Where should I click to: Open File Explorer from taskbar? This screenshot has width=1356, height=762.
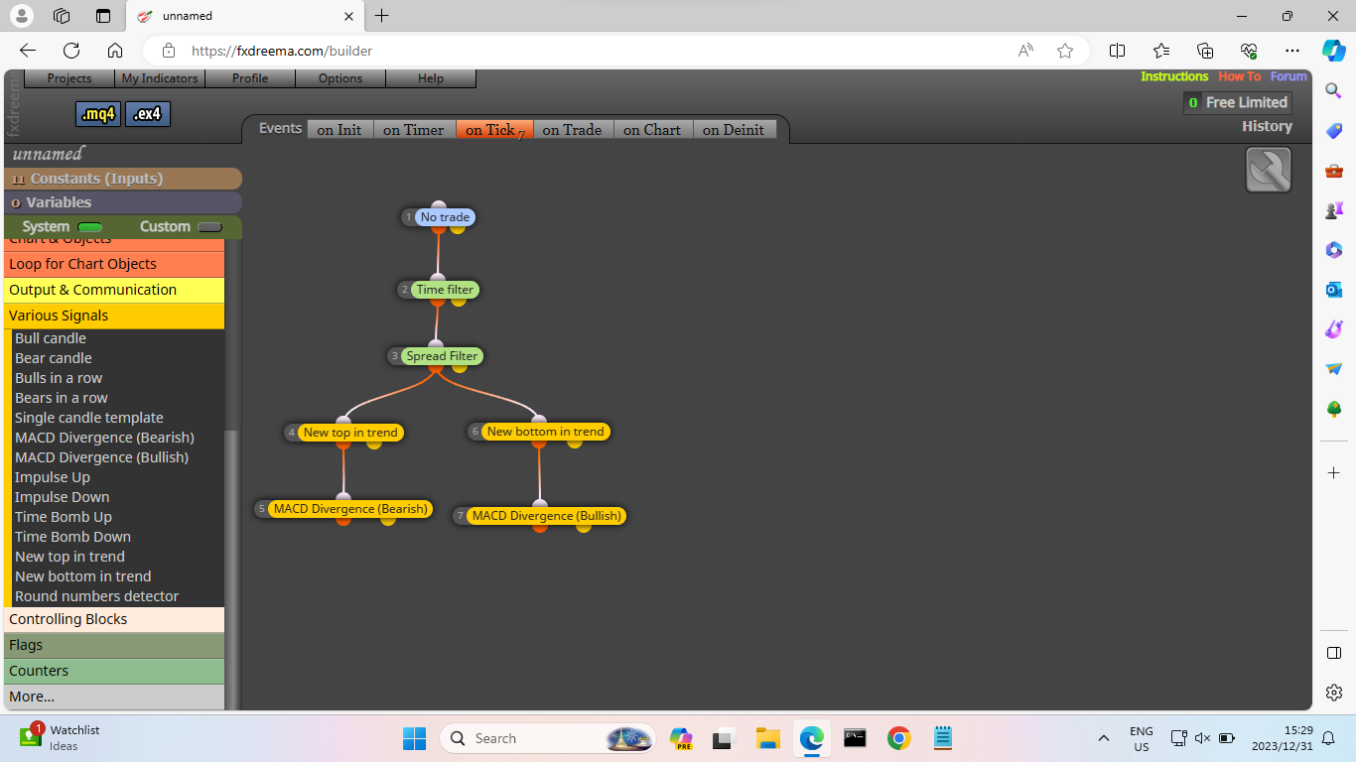tap(767, 738)
